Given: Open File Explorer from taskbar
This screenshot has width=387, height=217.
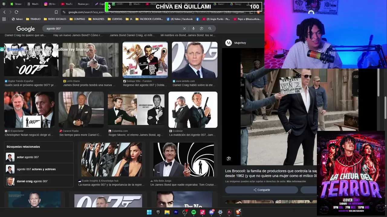Looking at the screenshot, I should [x=167, y=212].
